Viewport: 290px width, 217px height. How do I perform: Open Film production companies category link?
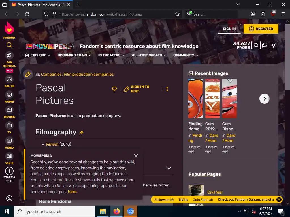coord(89,74)
